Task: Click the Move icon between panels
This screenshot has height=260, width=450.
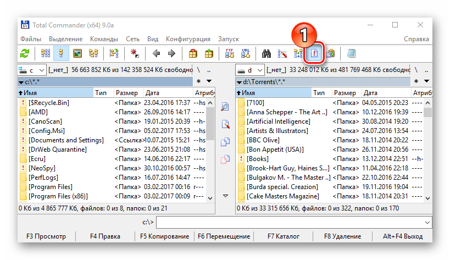Action: [x=225, y=159]
